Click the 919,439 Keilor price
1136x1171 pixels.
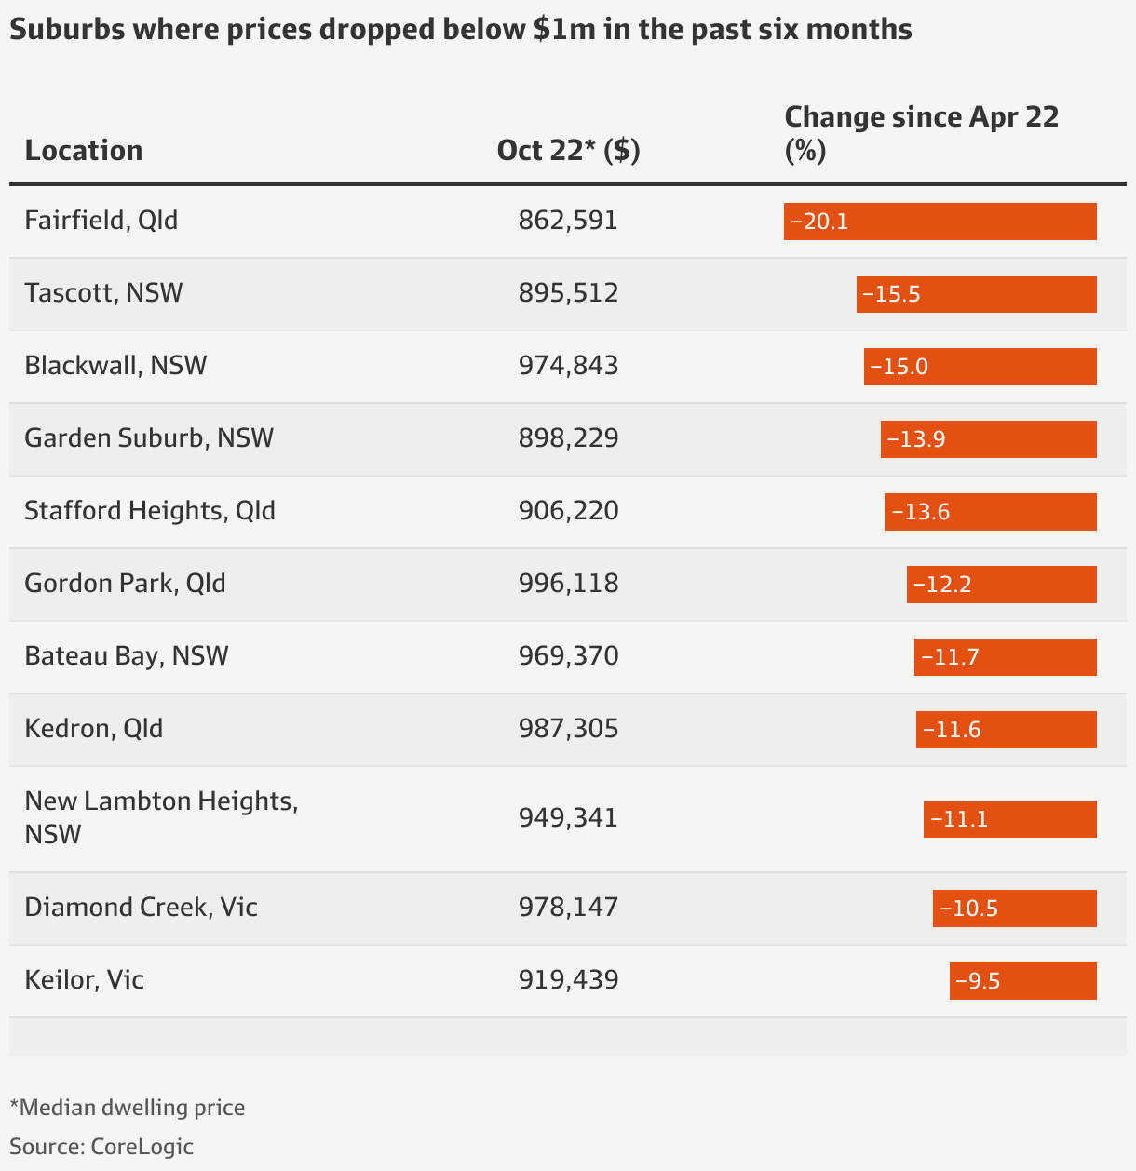(568, 980)
